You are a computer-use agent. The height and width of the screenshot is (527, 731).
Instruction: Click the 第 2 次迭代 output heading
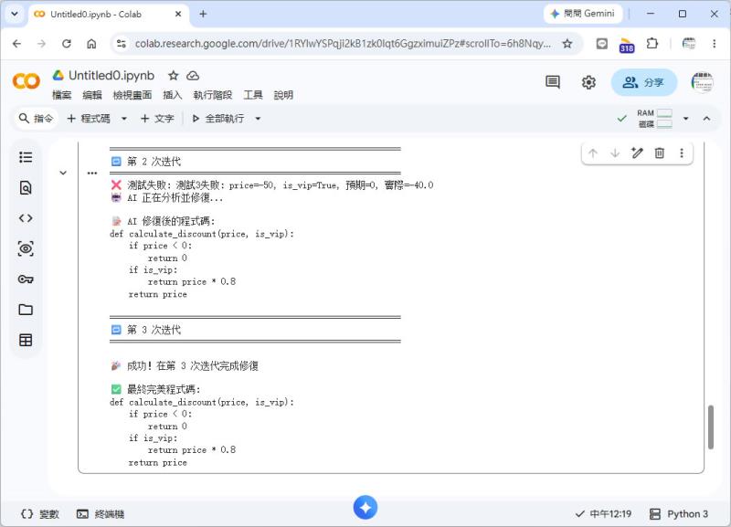pos(154,162)
